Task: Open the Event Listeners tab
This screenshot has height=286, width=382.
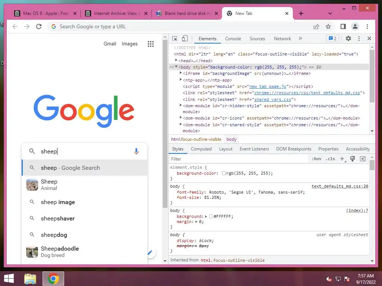Action: pos(254,149)
